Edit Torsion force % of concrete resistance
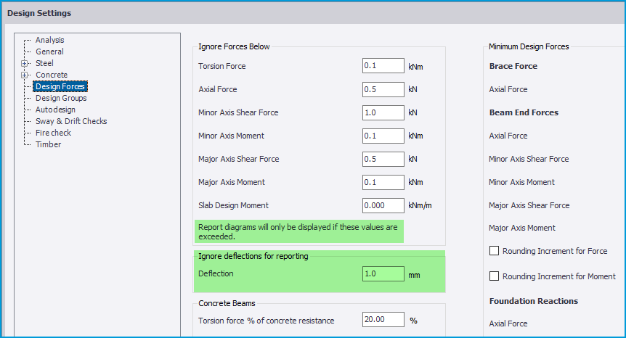 coord(383,319)
